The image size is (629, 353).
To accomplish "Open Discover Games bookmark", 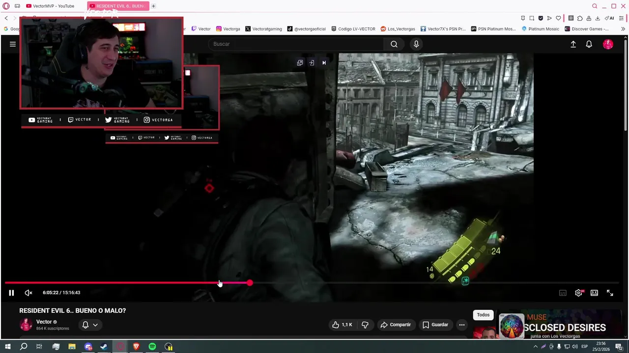I will click(587, 29).
